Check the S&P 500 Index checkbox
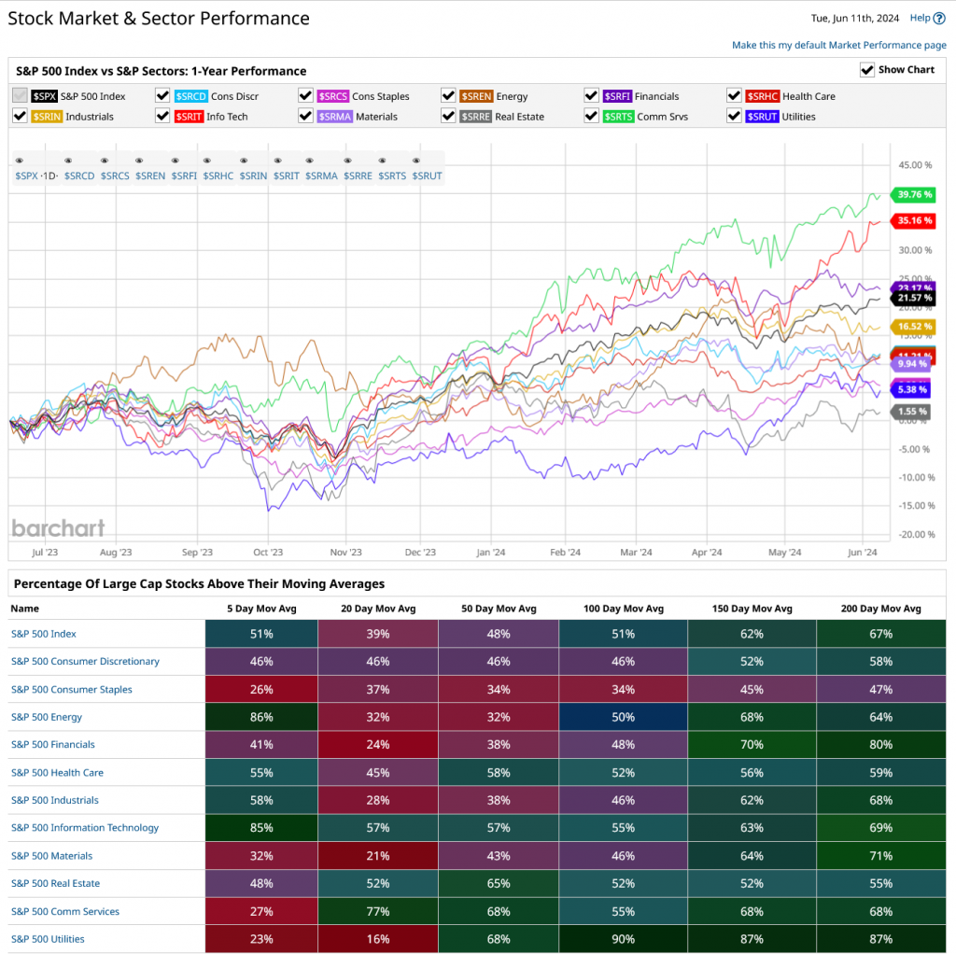This screenshot has width=956, height=954. [x=21, y=96]
